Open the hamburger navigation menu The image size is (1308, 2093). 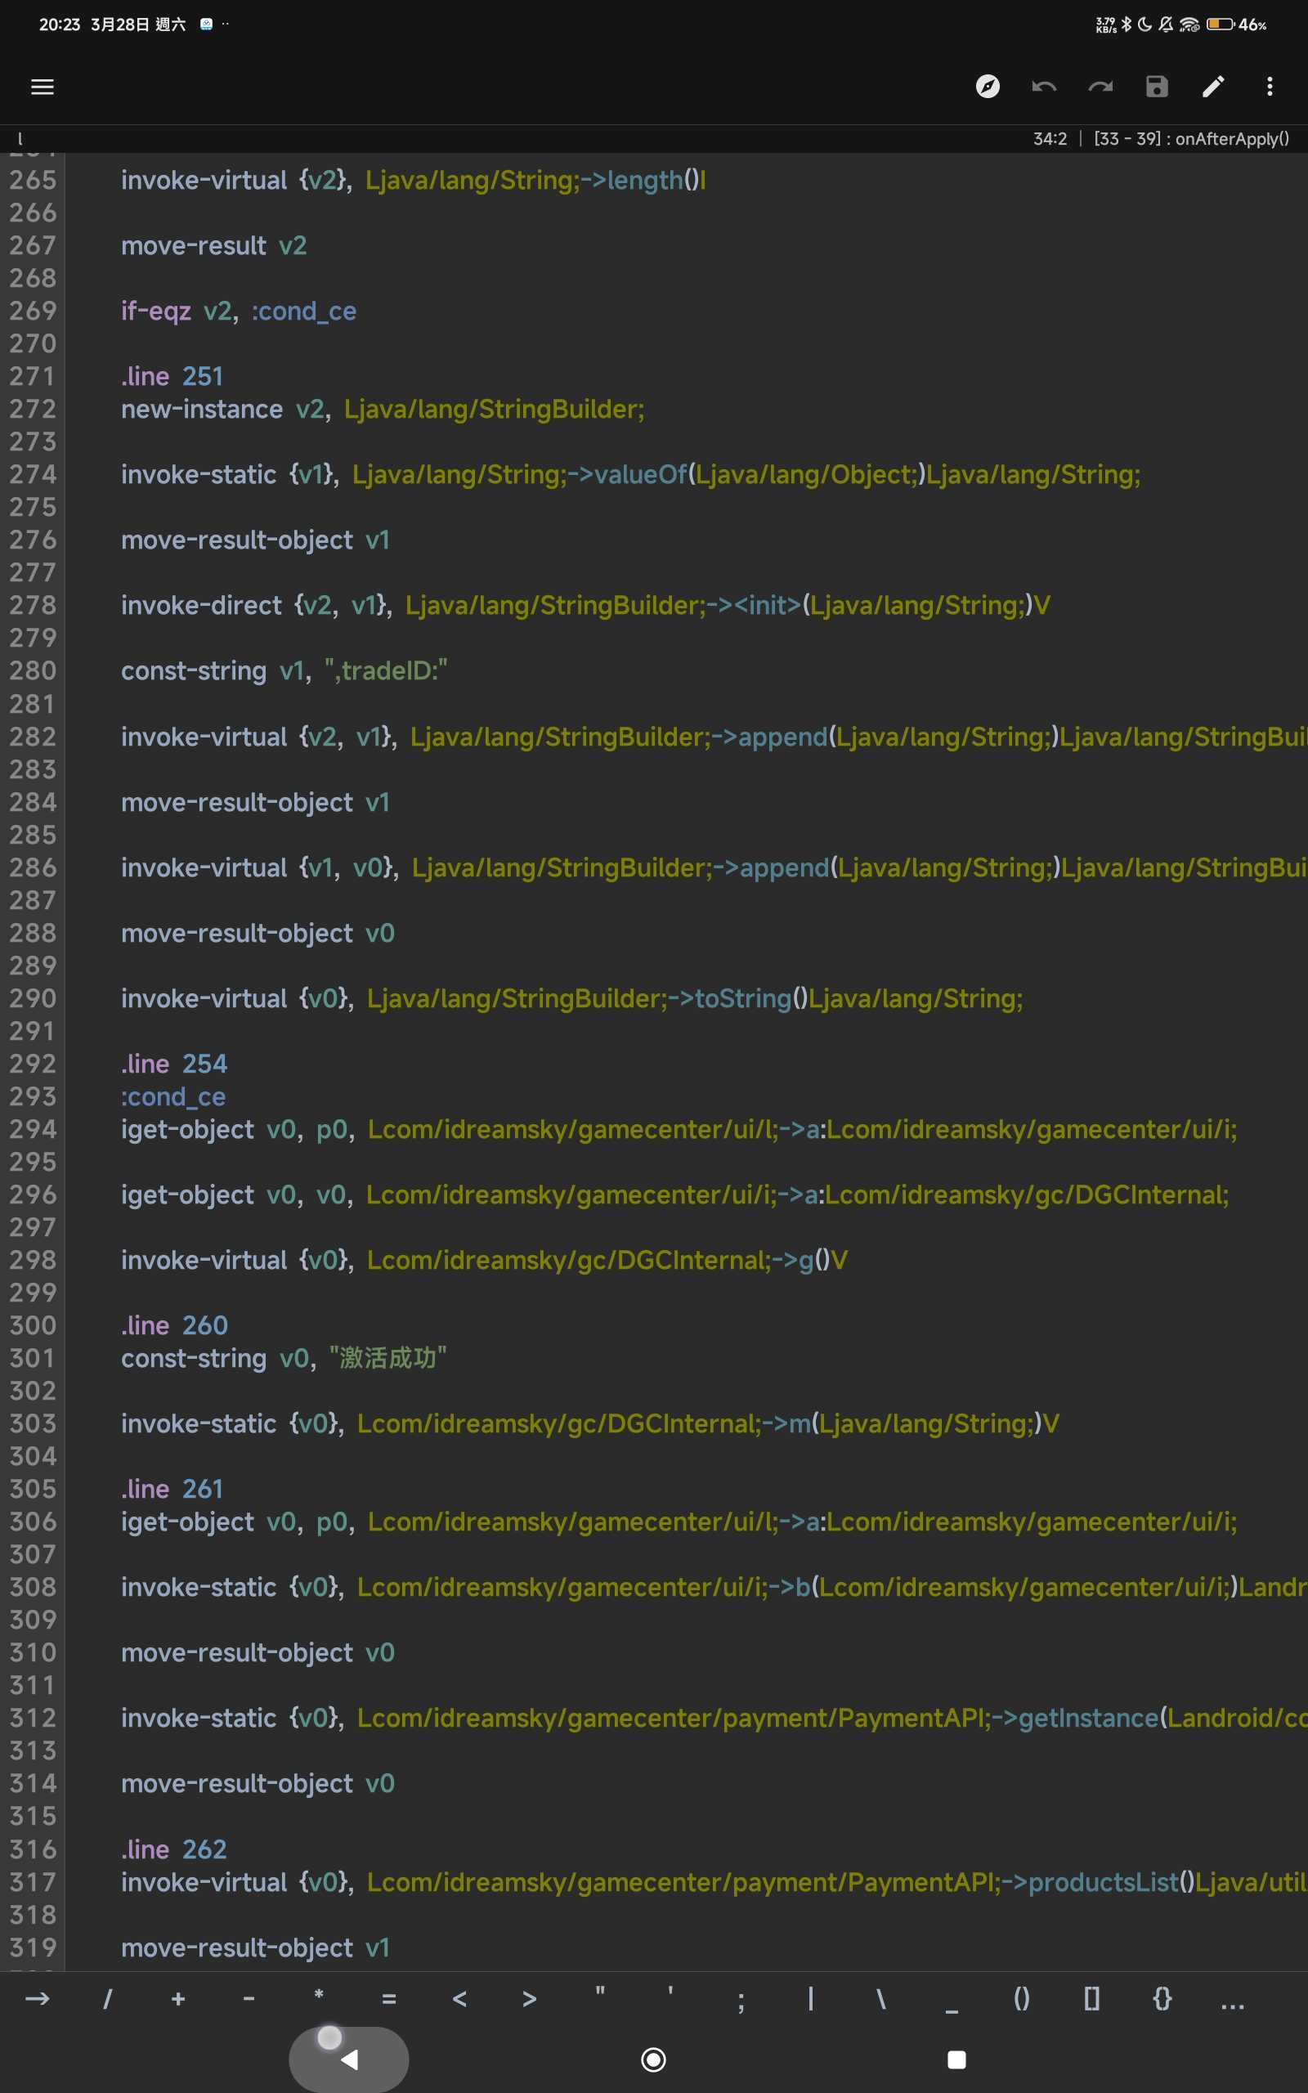point(43,87)
